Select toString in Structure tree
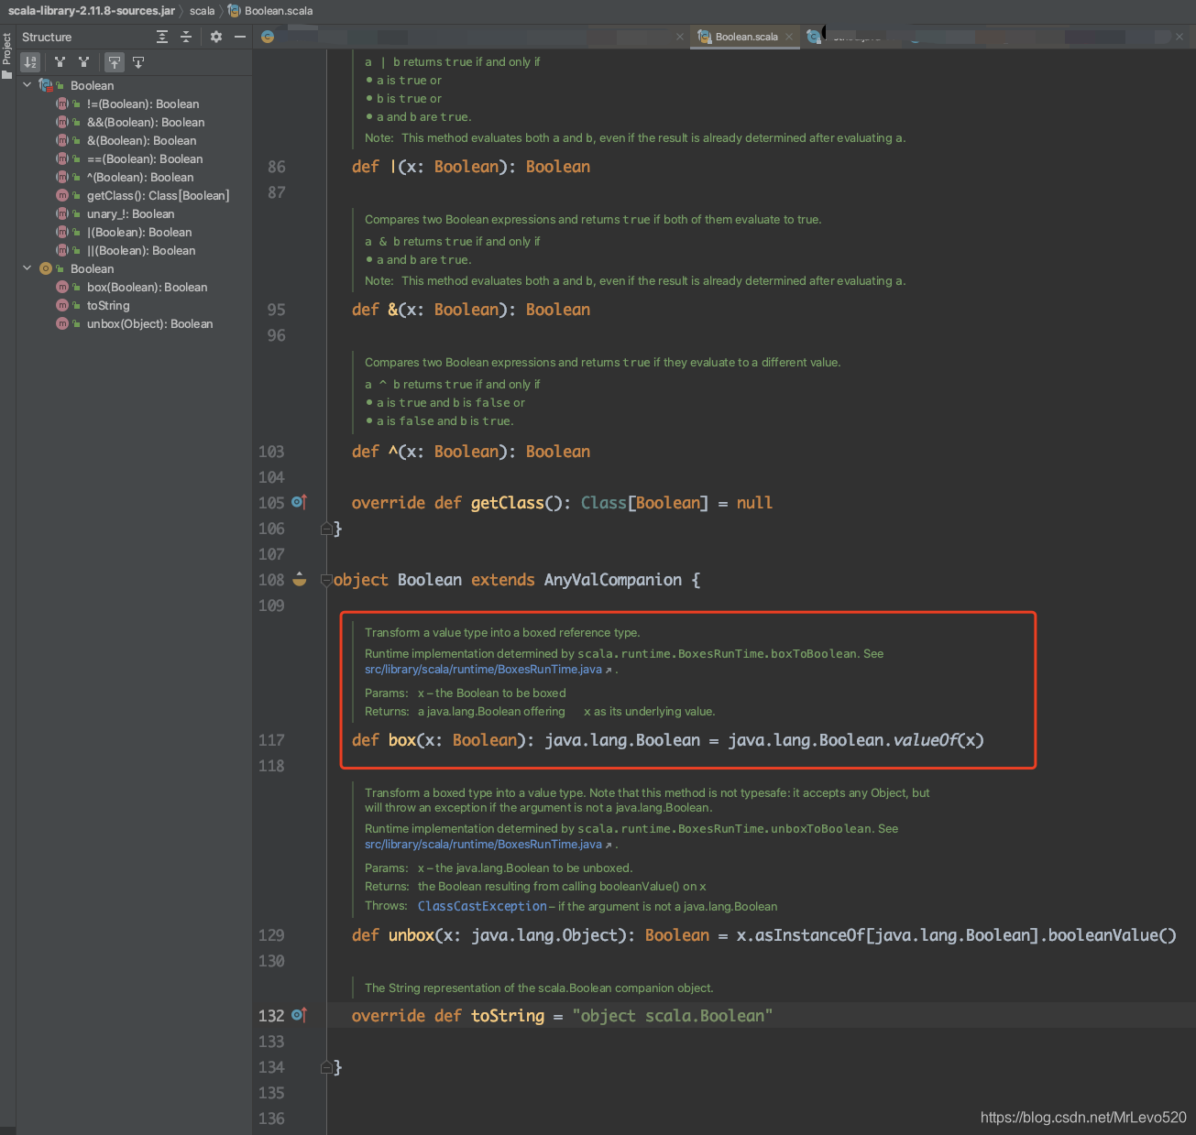 [108, 305]
